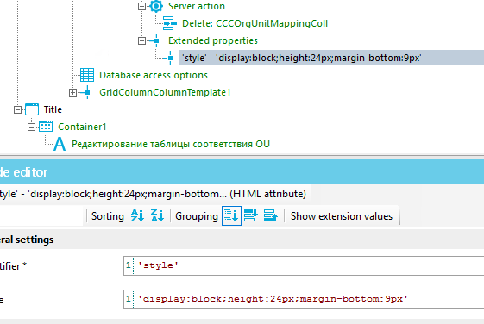
Task: Collapse all groups with down-arrow icon
Action: (251, 215)
